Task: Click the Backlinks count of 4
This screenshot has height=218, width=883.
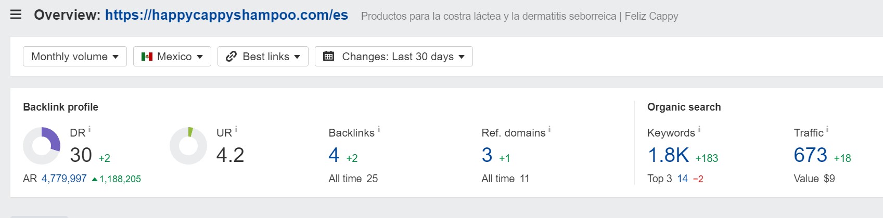Action: 334,155
